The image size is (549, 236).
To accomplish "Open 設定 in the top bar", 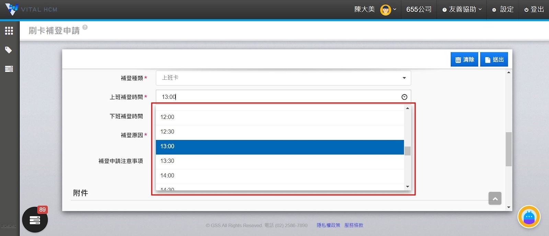I will tap(503, 10).
